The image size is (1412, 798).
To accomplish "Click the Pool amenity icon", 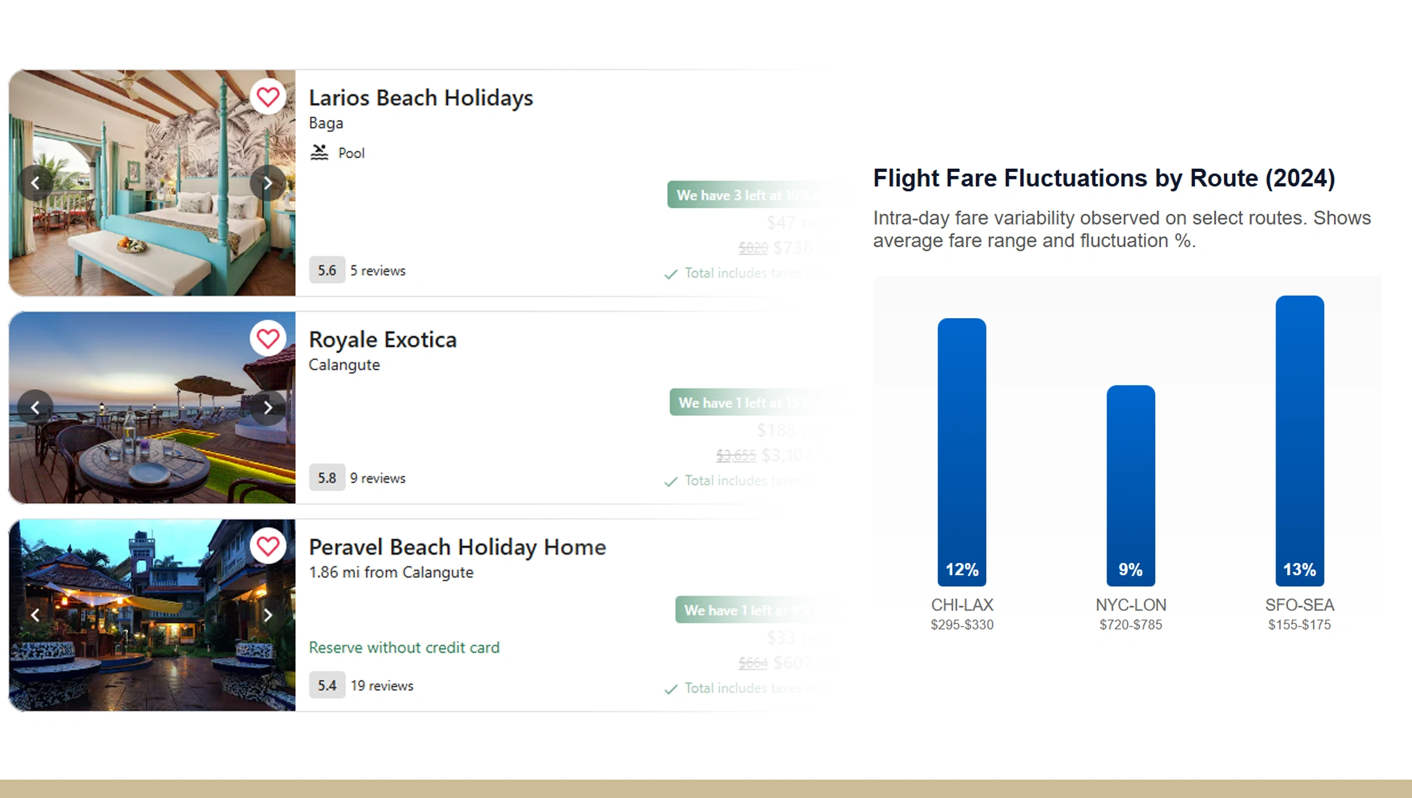I will [319, 152].
